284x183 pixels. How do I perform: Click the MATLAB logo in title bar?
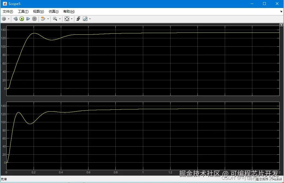[x=5, y=4]
